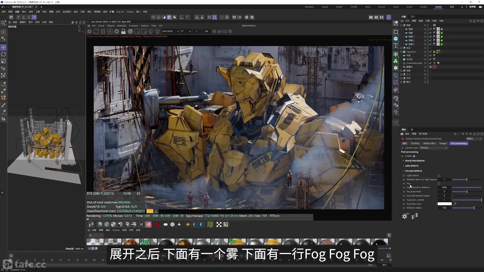Click the red Octane camera icon in material toolbar

point(157,224)
